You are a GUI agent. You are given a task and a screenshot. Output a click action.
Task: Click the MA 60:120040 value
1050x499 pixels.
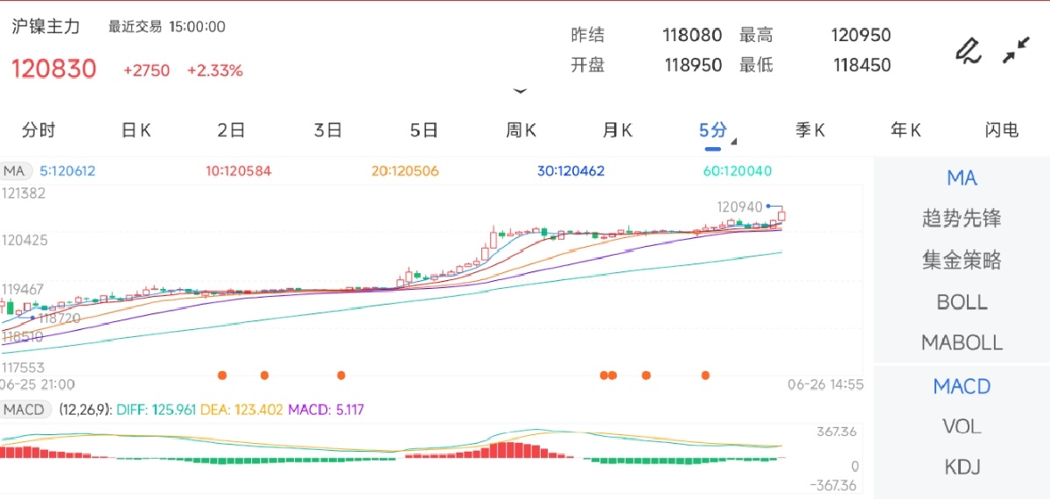(738, 172)
